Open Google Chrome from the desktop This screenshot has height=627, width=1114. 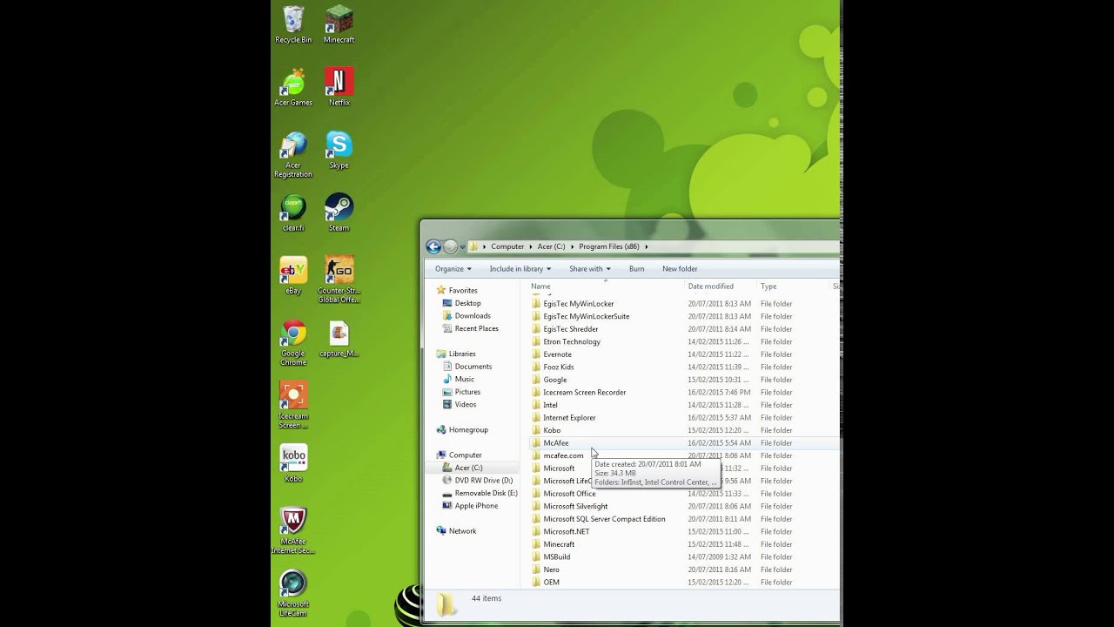pos(293,343)
